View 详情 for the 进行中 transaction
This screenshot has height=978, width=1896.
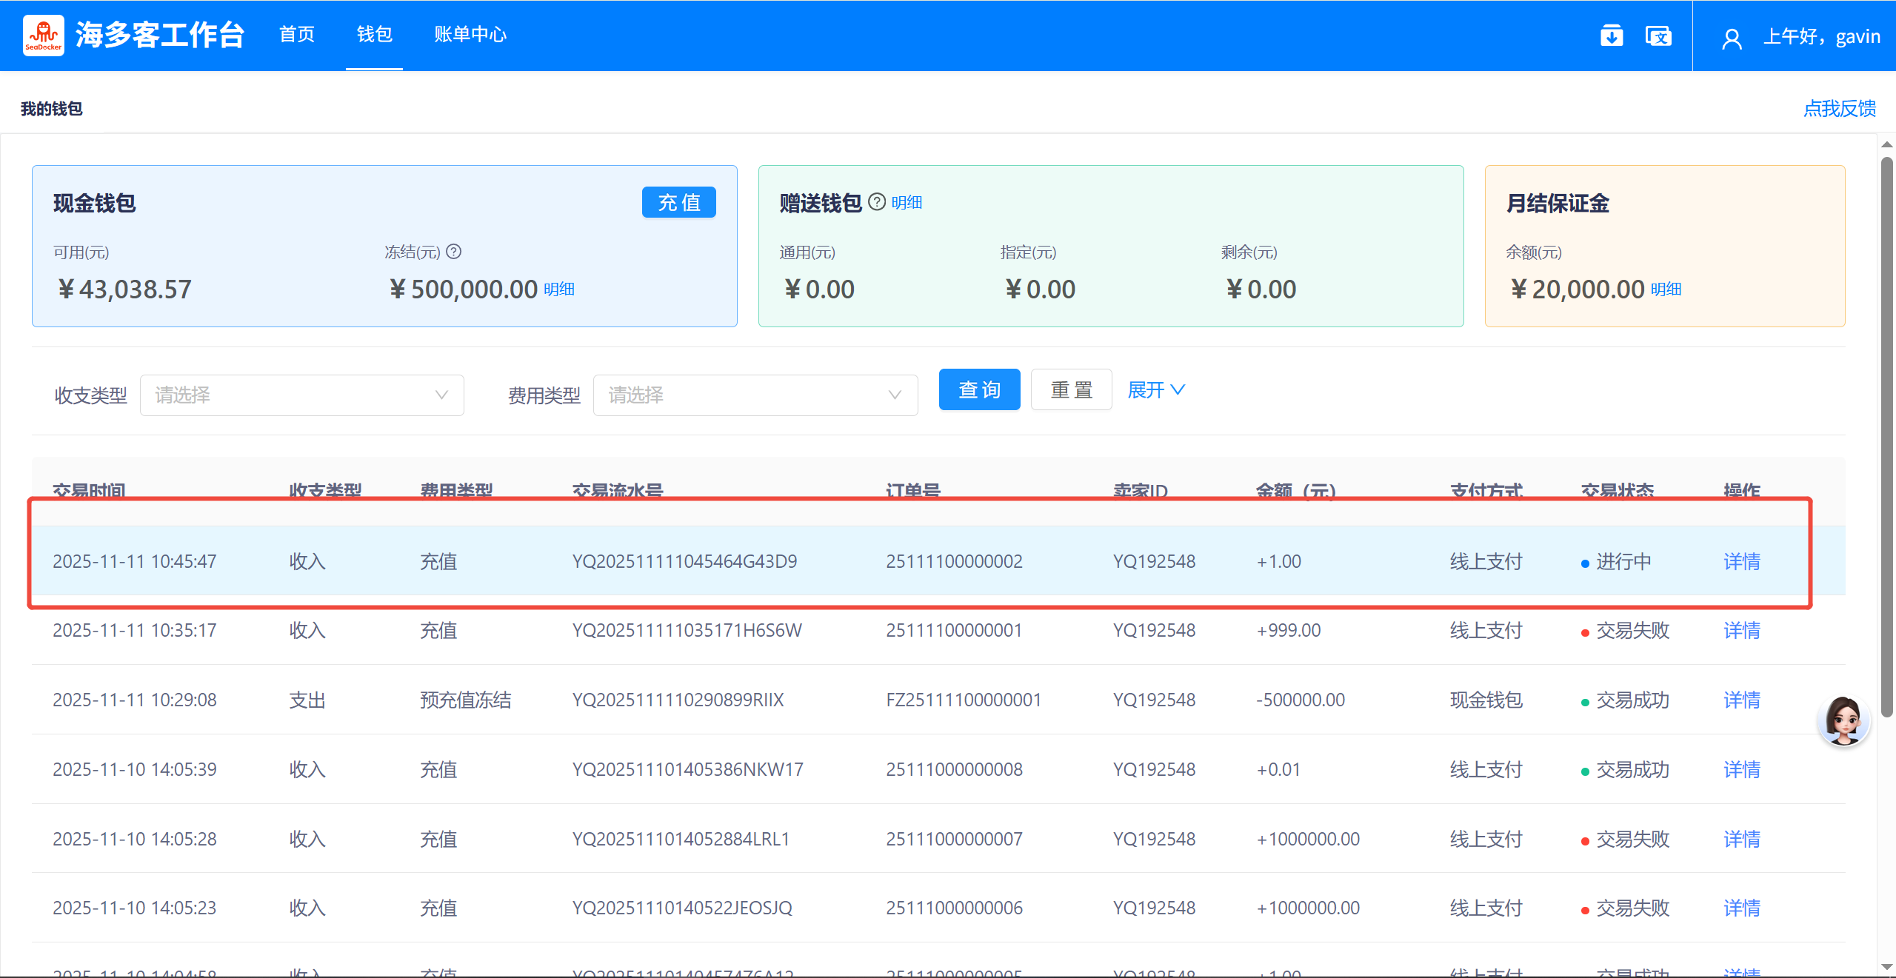pos(1741,561)
